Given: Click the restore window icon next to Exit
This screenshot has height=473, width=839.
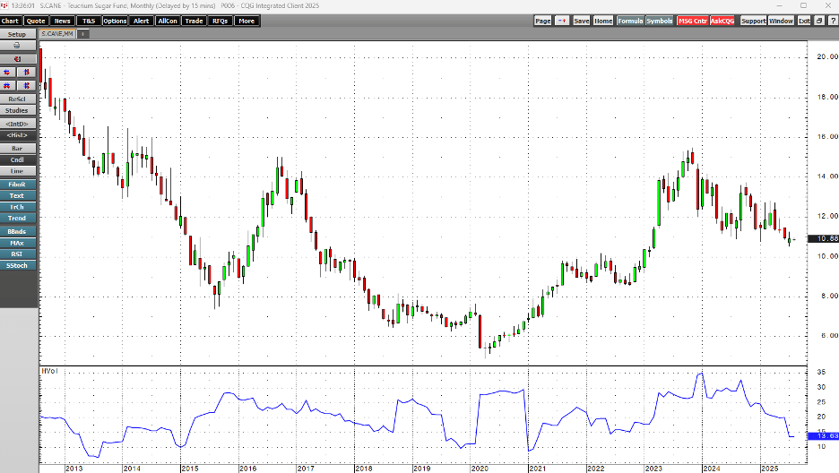Looking at the screenshot, I should tap(817, 21).
